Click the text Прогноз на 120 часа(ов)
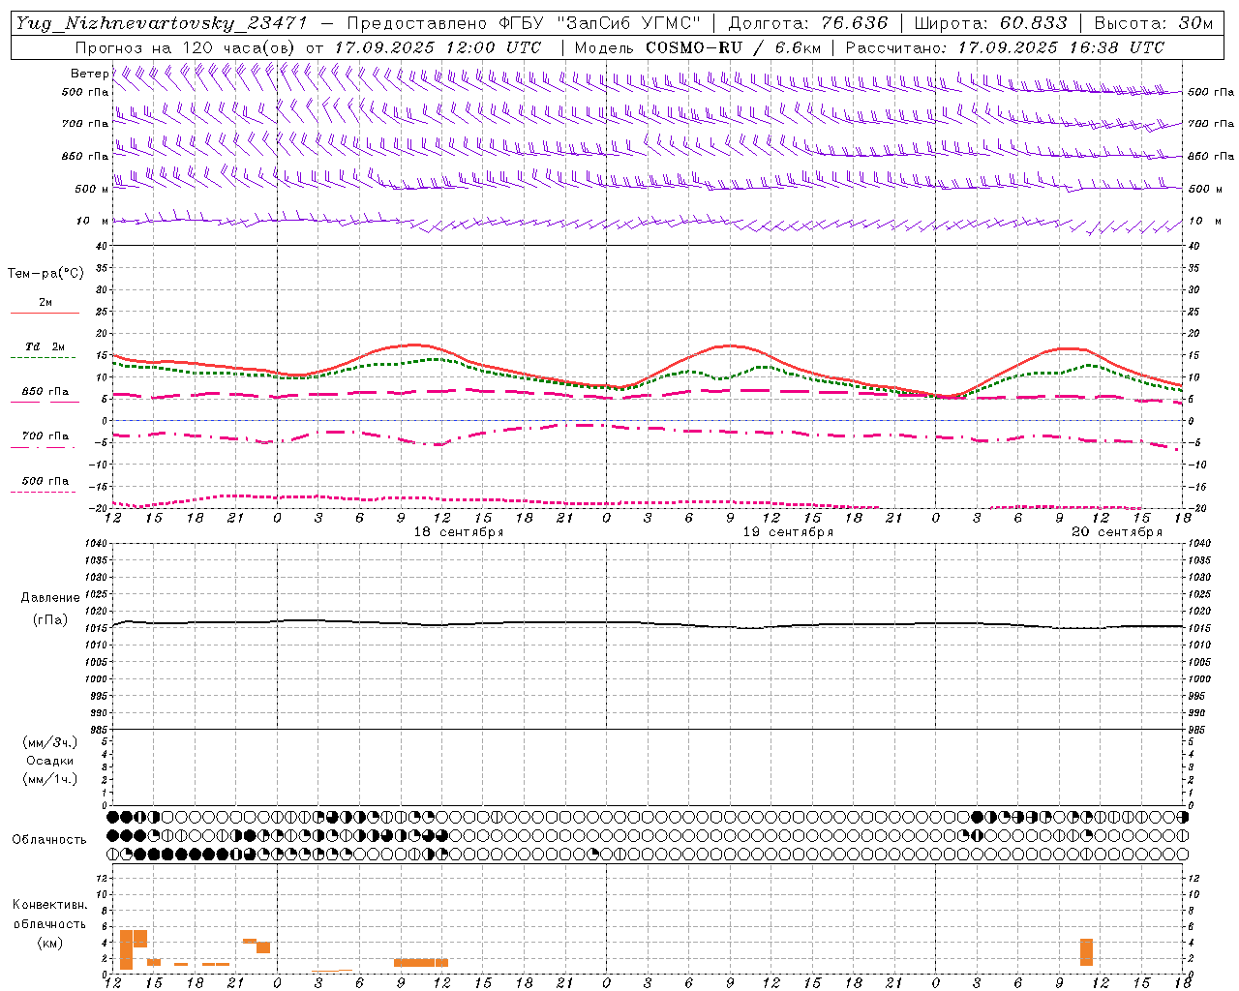This screenshot has width=1239, height=991. pyautogui.click(x=186, y=47)
